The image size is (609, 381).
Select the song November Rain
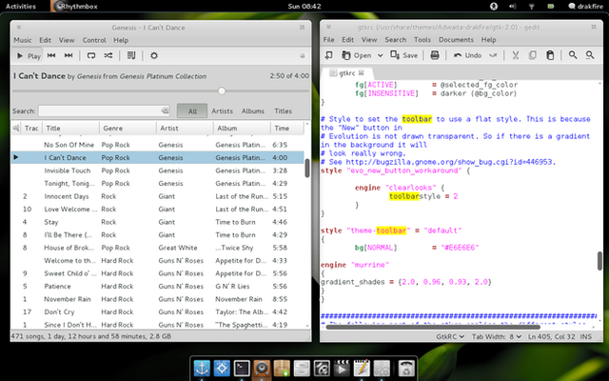pos(157,299)
